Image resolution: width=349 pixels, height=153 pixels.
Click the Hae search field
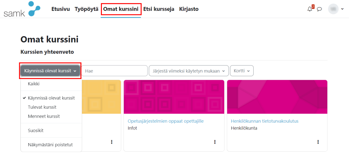tap(115, 71)
